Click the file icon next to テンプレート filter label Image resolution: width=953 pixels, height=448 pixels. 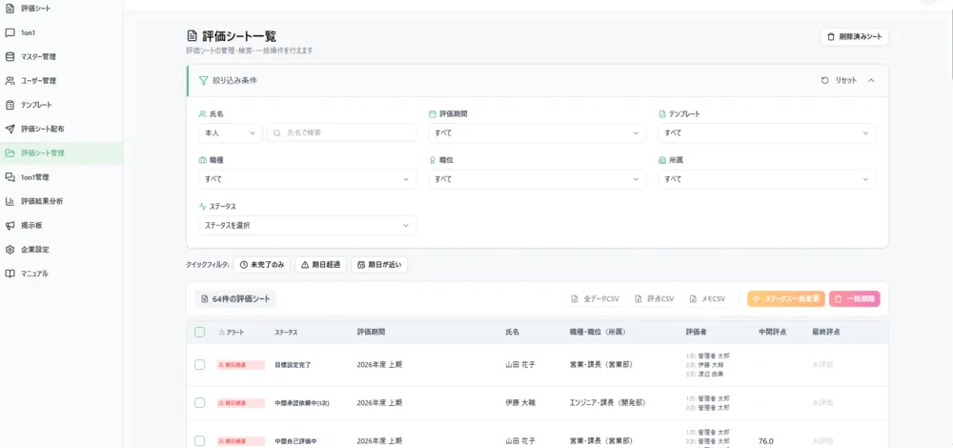[x=662, y=113]
